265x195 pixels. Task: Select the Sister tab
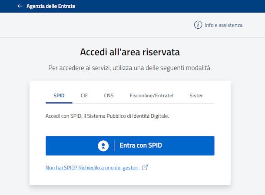click(196, 96)
